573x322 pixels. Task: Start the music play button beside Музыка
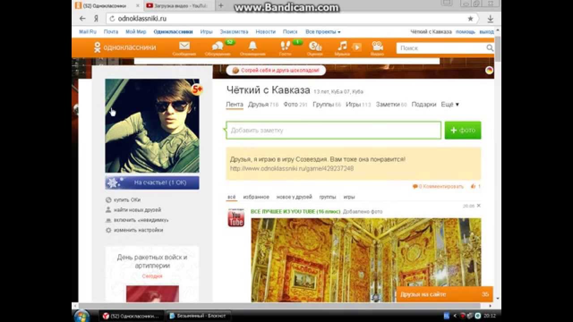[356, 47]
